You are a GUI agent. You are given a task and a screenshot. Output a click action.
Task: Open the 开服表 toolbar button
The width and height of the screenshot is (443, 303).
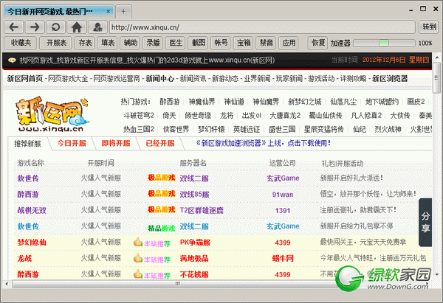pos(56,43)
